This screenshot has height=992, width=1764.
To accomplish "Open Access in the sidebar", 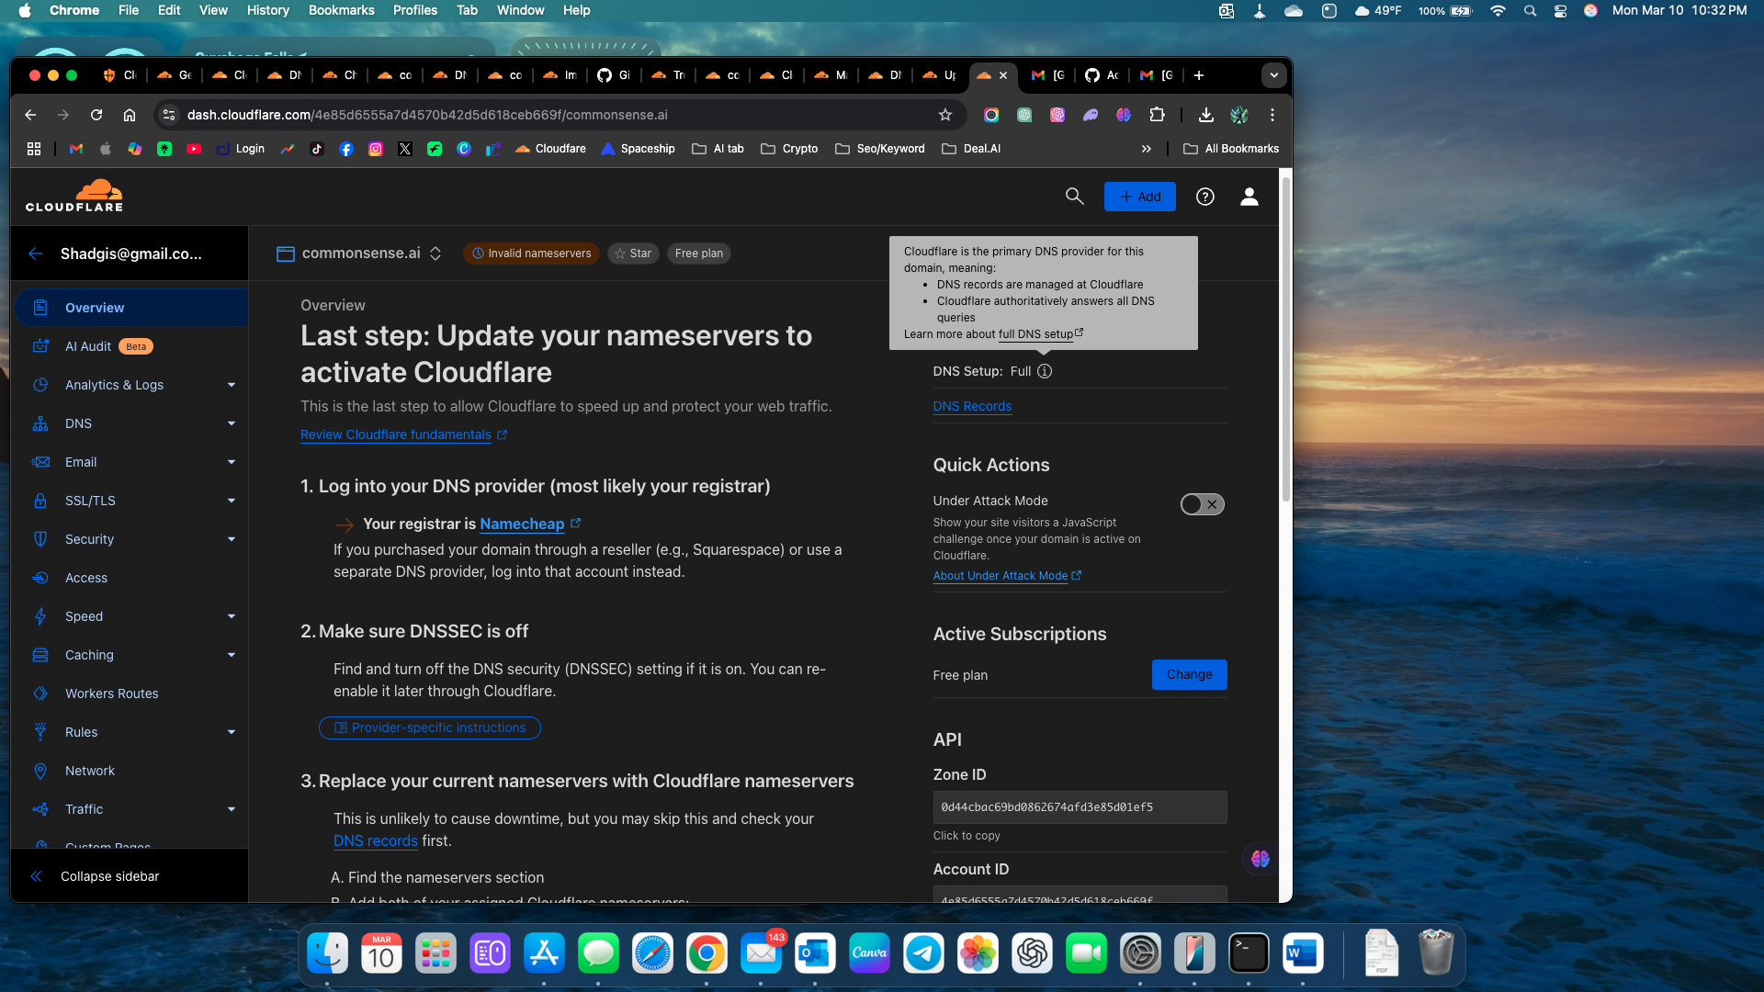I will 86,578.
